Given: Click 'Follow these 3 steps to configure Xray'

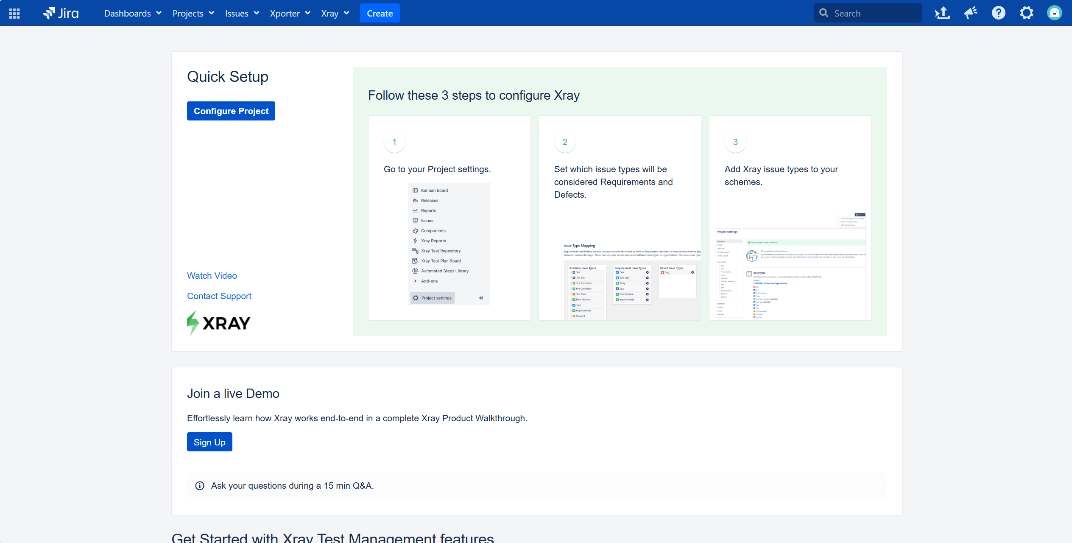Looking at the screenshot, I should pyautogui.click(x=474, y=95).
